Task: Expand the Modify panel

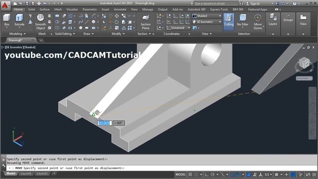Action: (x=118, y=34)
